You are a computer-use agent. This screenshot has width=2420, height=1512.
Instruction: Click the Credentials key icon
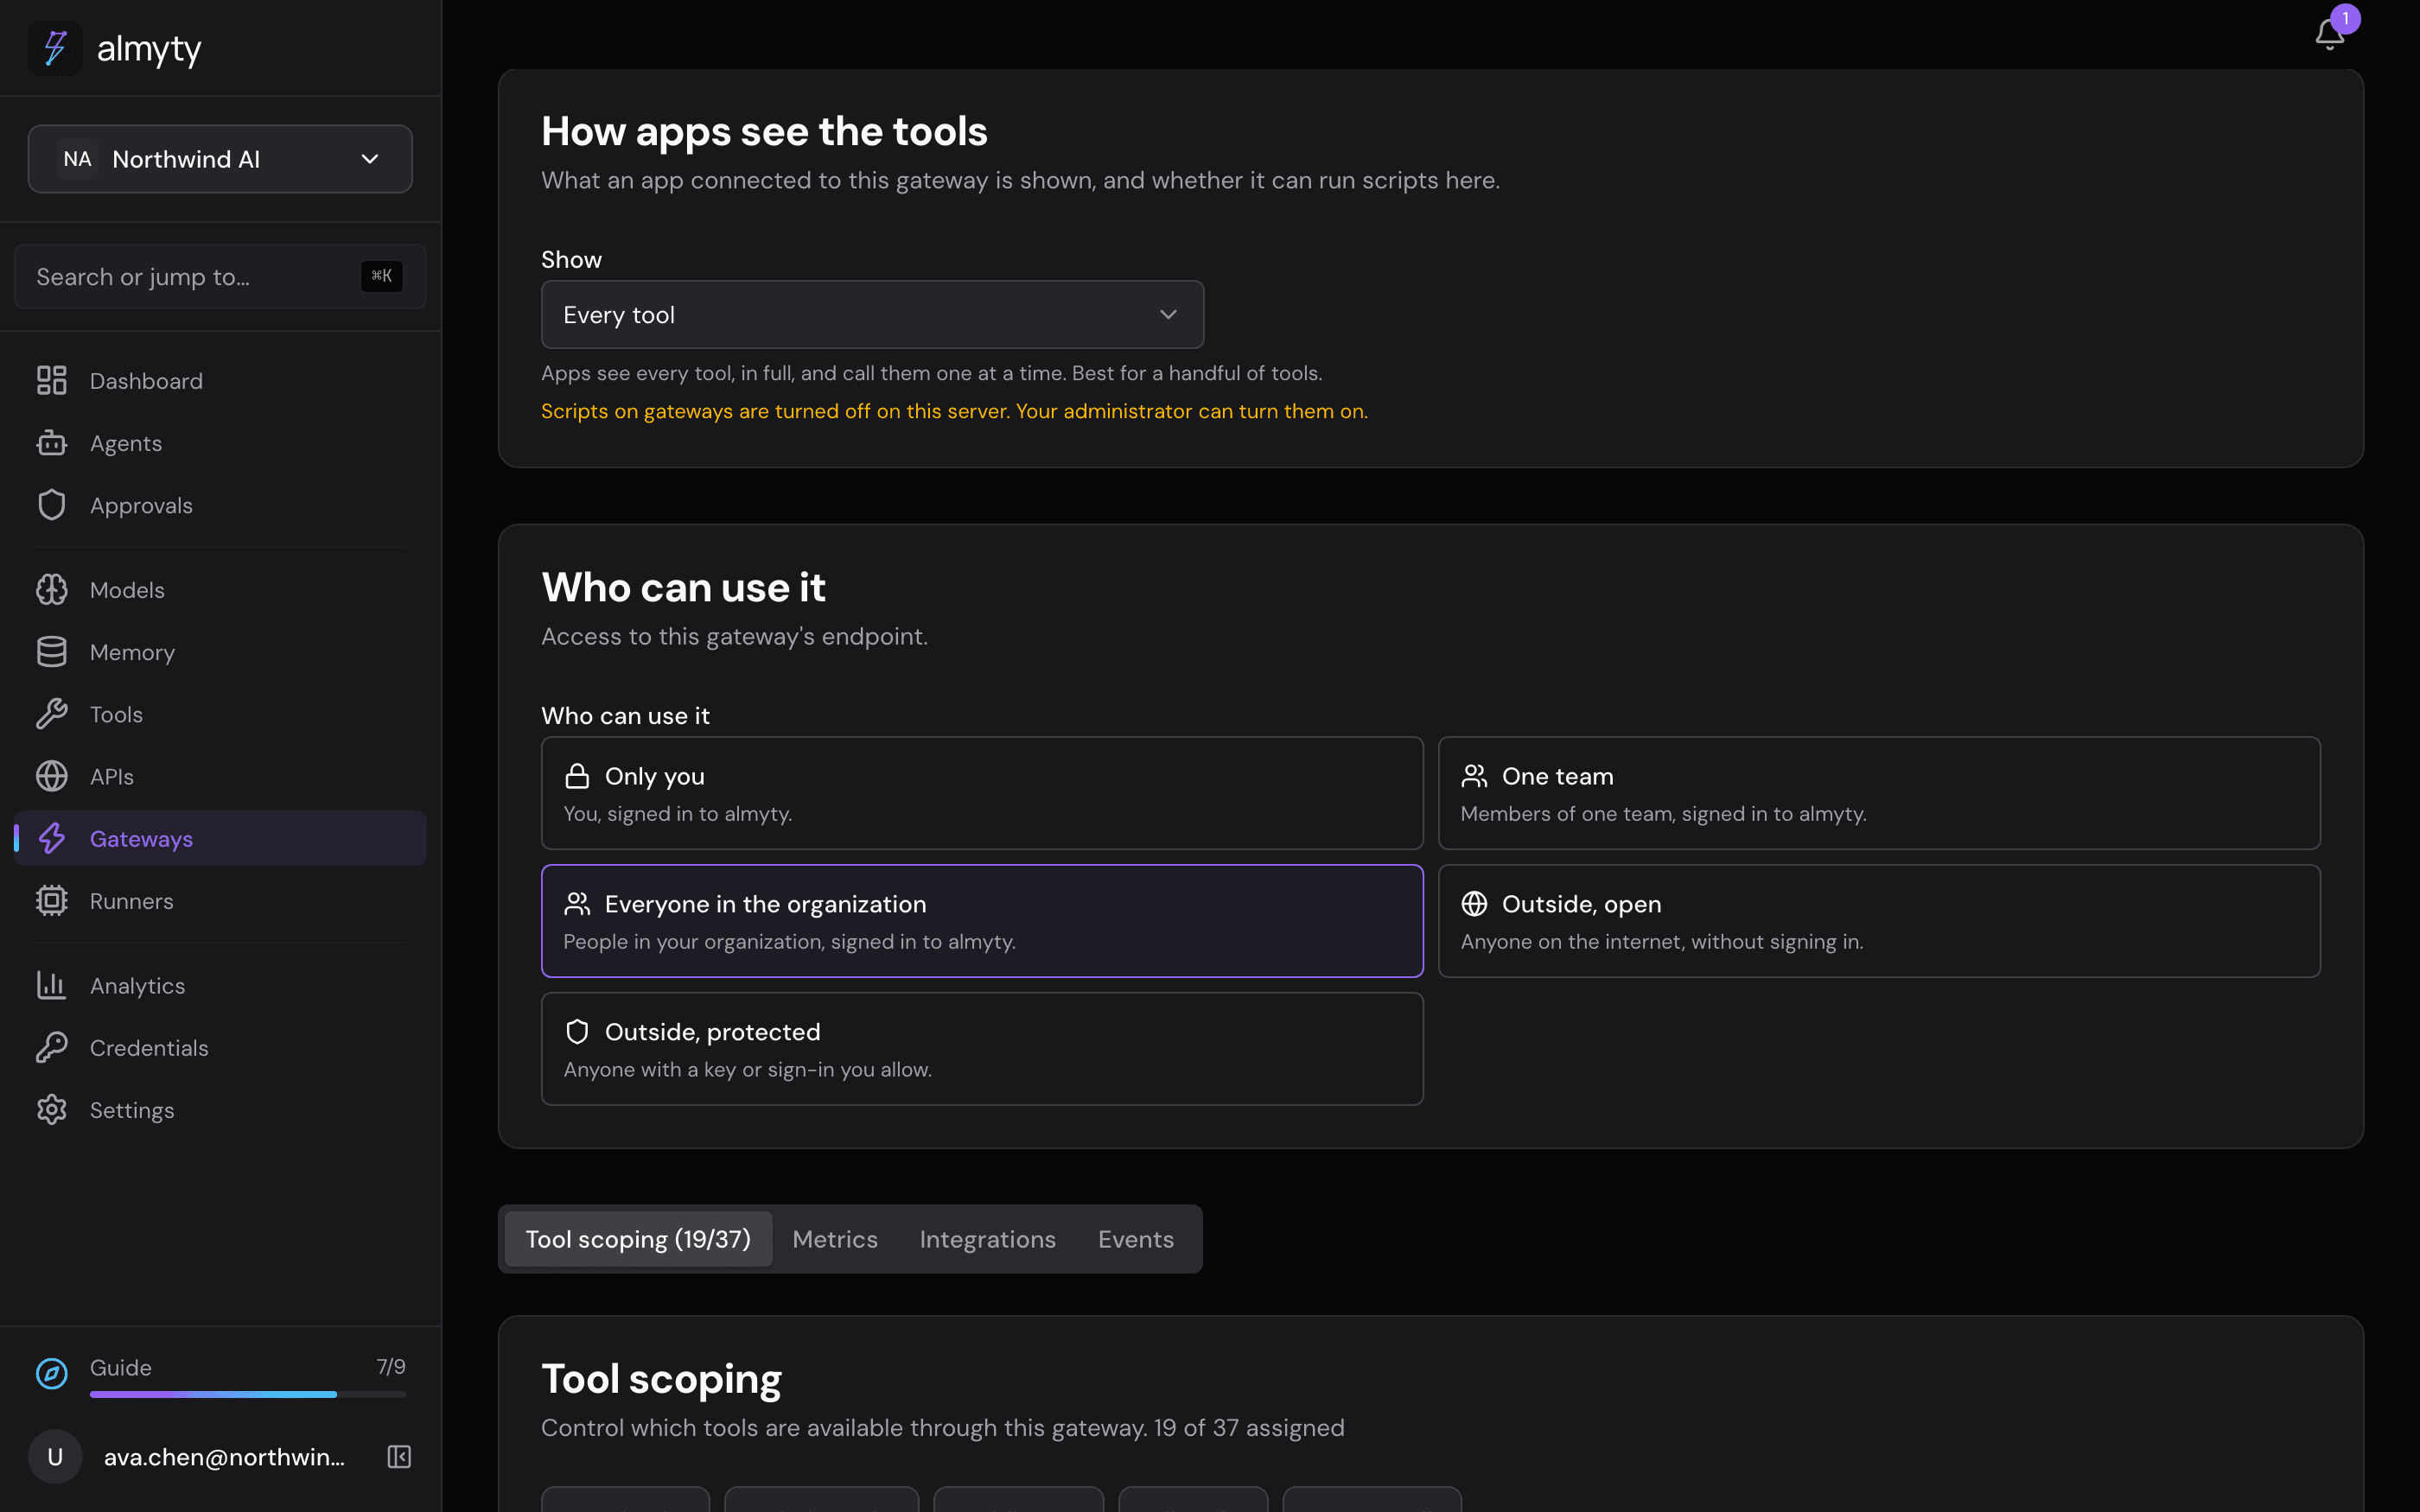point(52,1047)
